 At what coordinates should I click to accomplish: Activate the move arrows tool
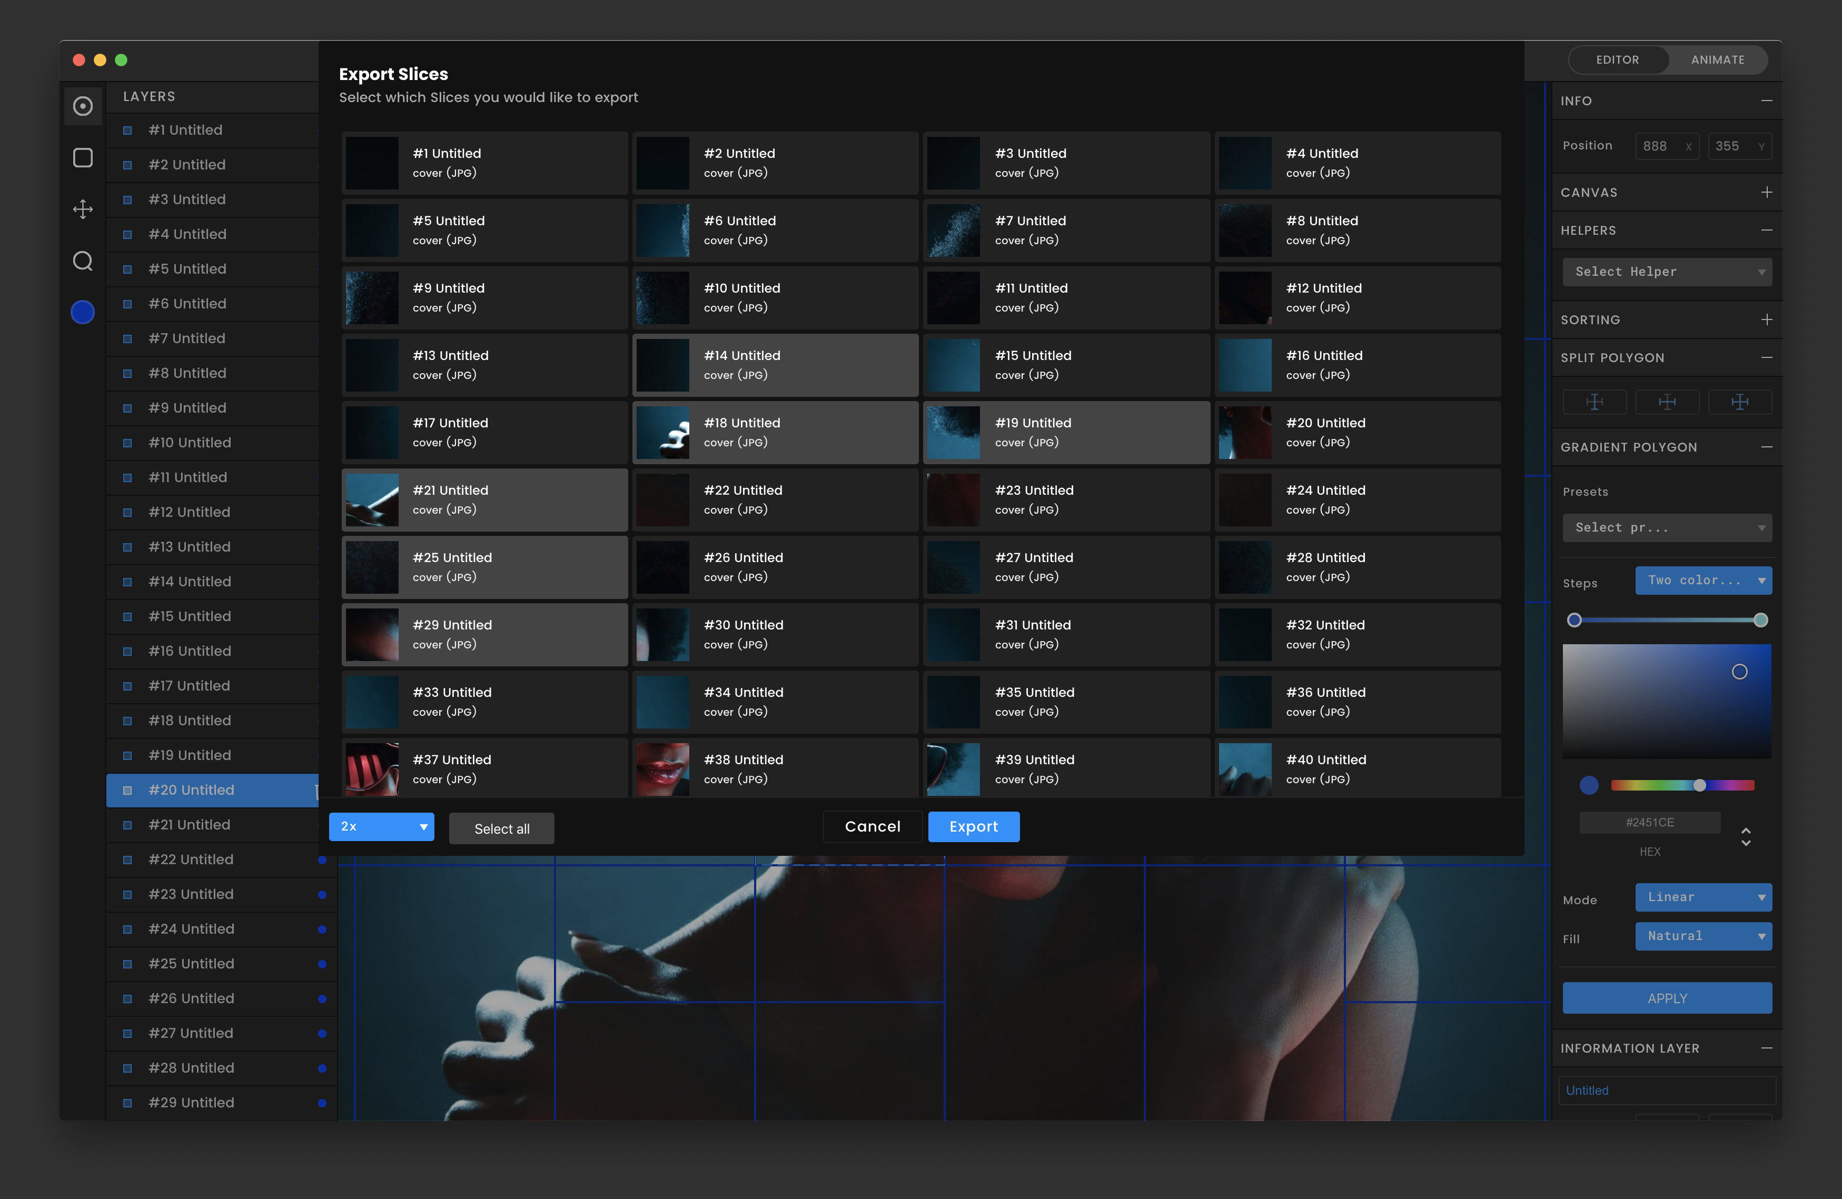pyautogui.click(x=83, y=209)
